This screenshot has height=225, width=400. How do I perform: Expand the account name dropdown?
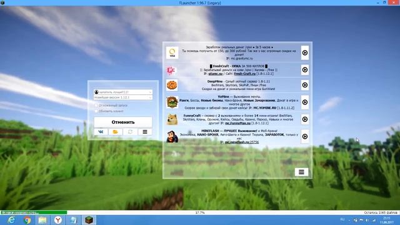pos(150,92)
